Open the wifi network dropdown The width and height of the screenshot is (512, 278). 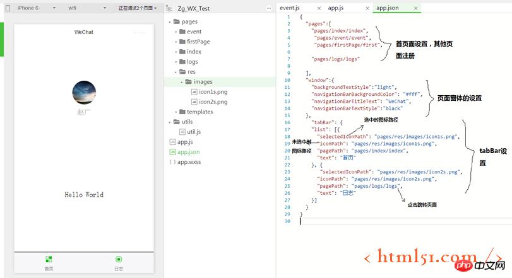[x=81, y=8]
